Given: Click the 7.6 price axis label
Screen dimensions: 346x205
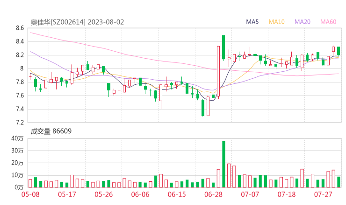Looking at the screenshot, I should point(20,96).
